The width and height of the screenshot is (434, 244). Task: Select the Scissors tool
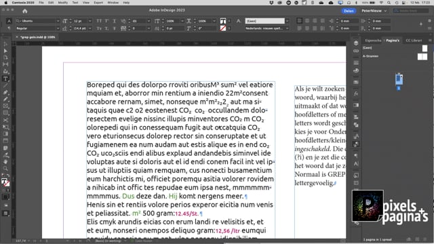click(5, 120)
